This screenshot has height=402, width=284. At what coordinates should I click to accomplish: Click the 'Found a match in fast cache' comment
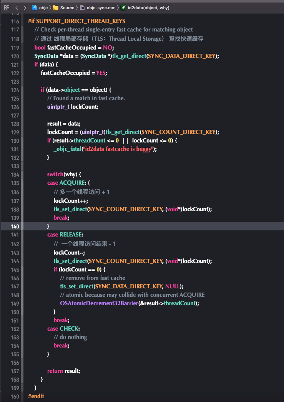click(x=86, y=98)
